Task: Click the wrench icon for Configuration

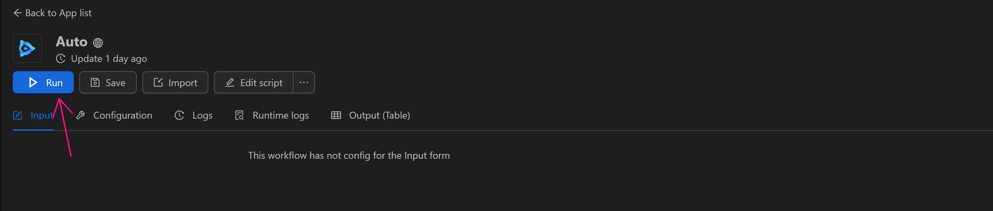Action: (81, 116)
